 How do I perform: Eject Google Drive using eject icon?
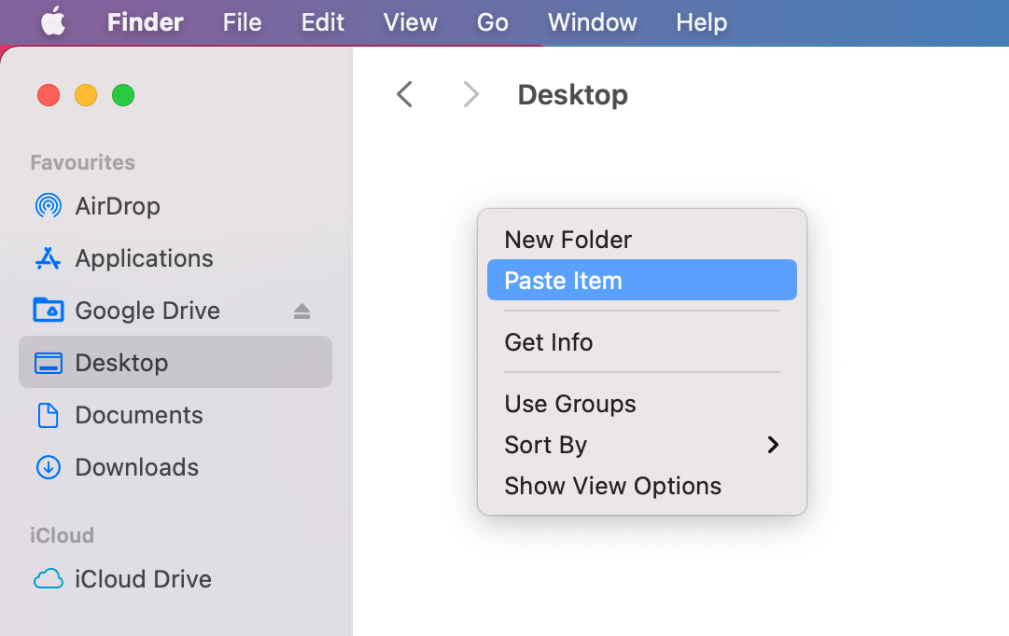click(301, 311)
